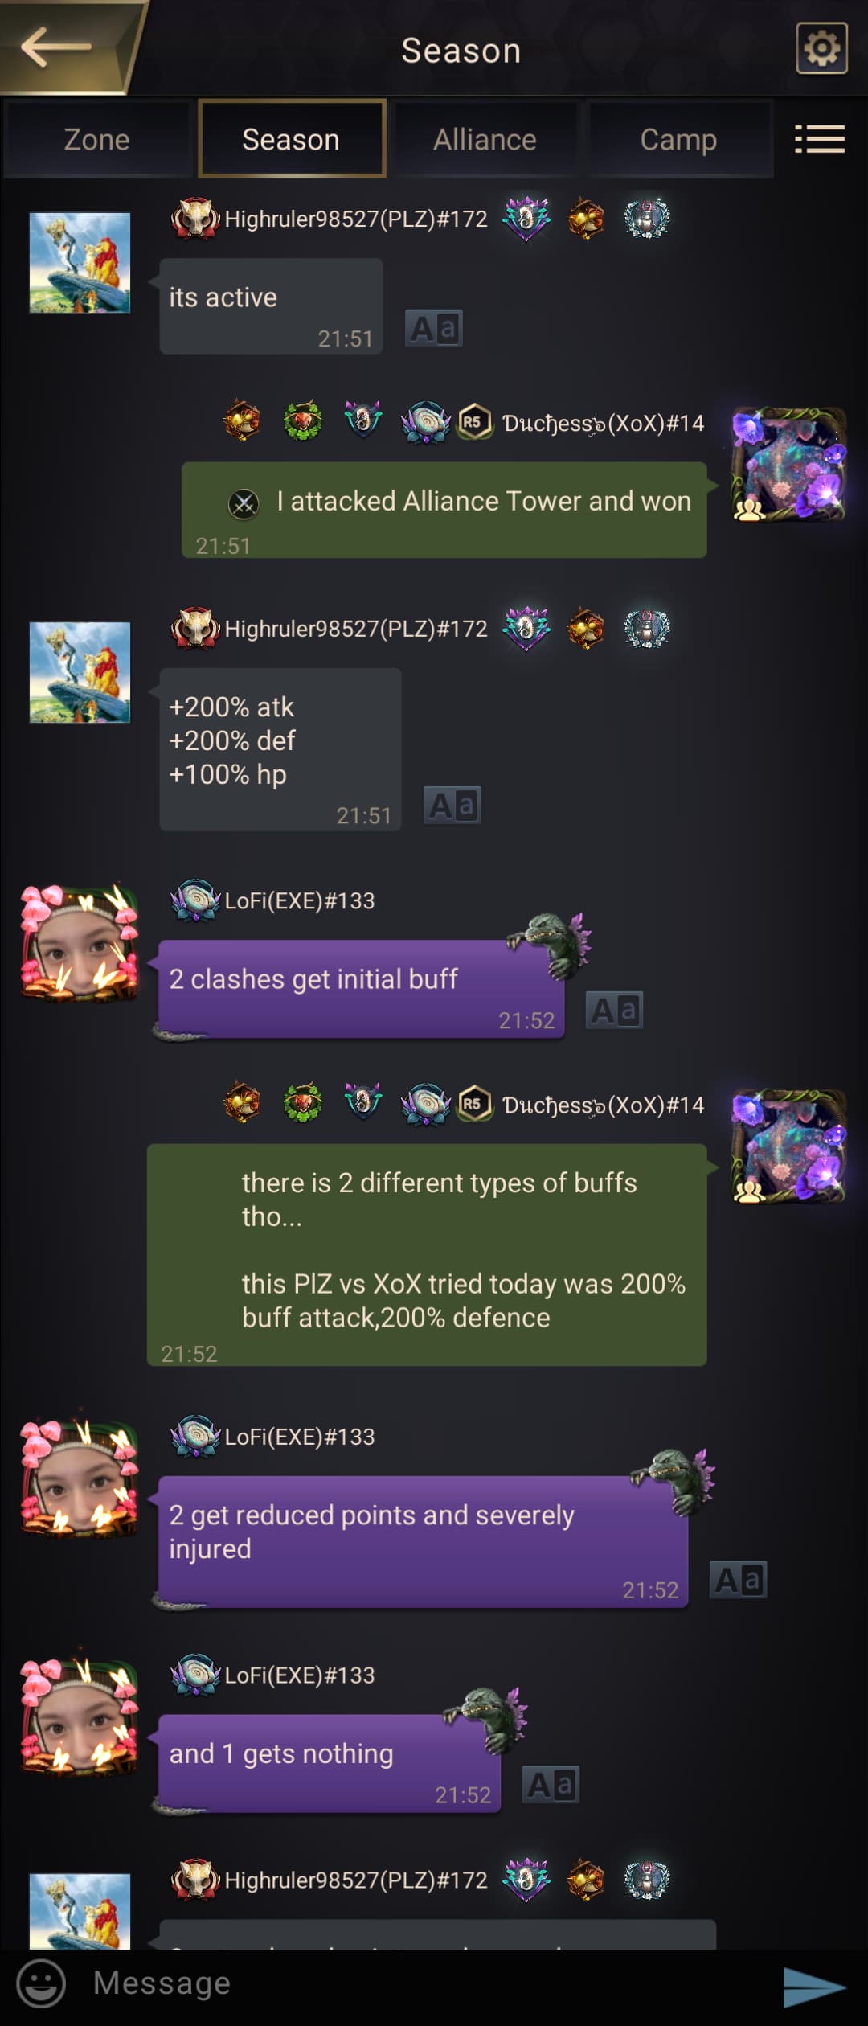Focus the Message input field
This screenshot has width=868, height=2026.
click(418, 1983)
